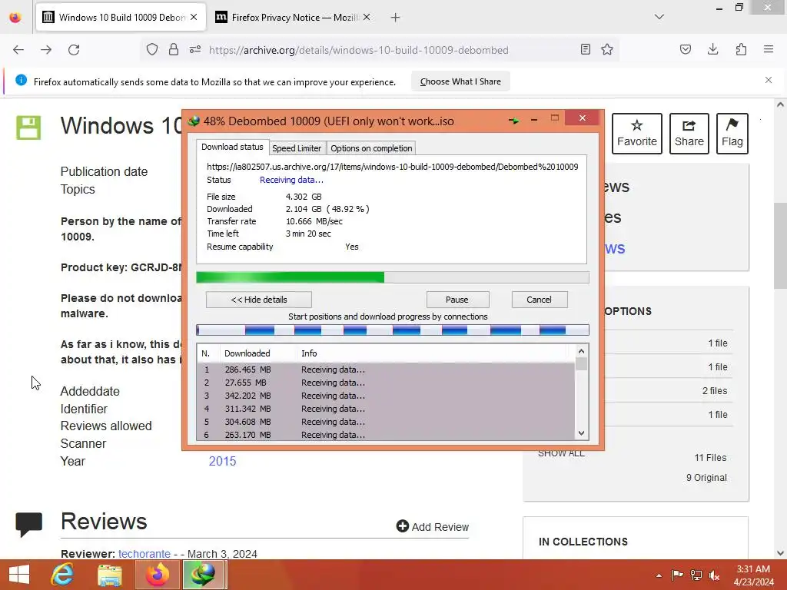The width and height of the screenshot is (787, 590).
Task: Click connections list scroll down arrow
Action: pos(581,433)
